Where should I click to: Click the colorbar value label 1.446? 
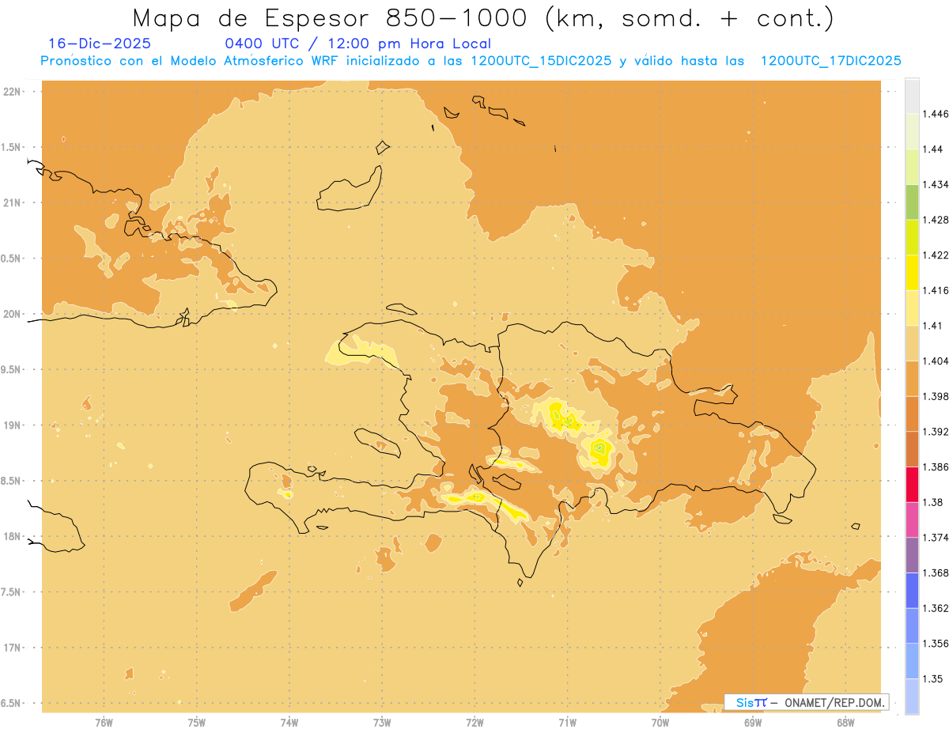pos(936,114)
